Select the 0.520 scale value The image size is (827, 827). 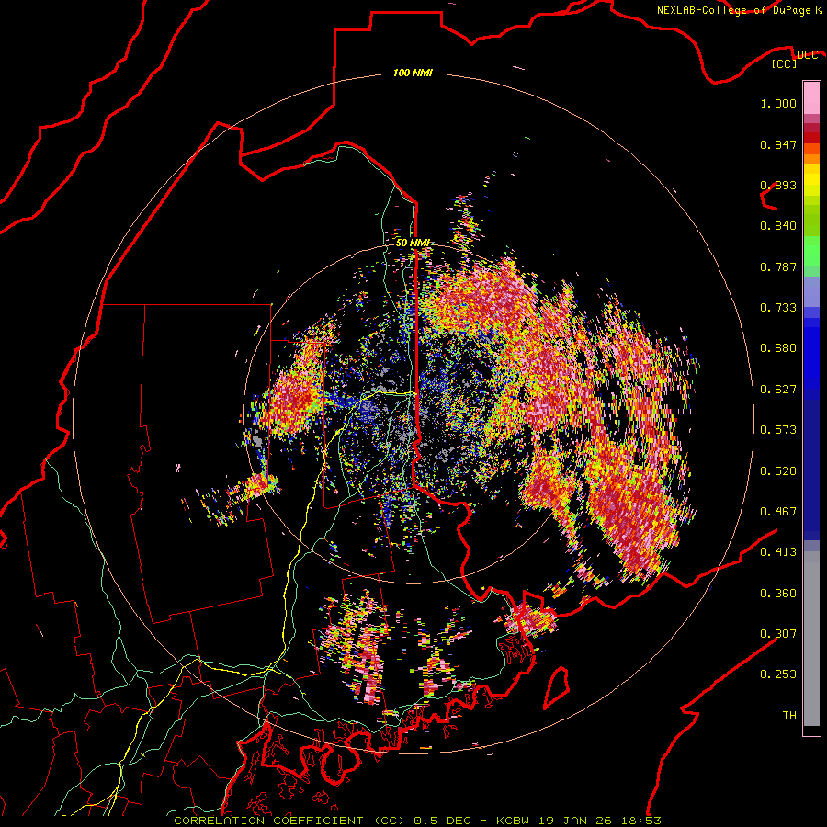pos(778,471)
